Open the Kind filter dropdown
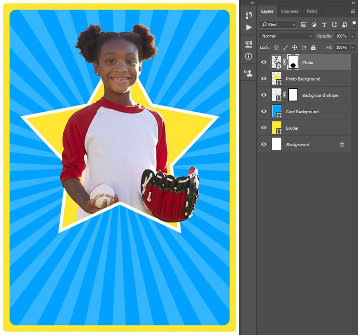Viewport: 358px width, 335px height. tap(278, 25)
